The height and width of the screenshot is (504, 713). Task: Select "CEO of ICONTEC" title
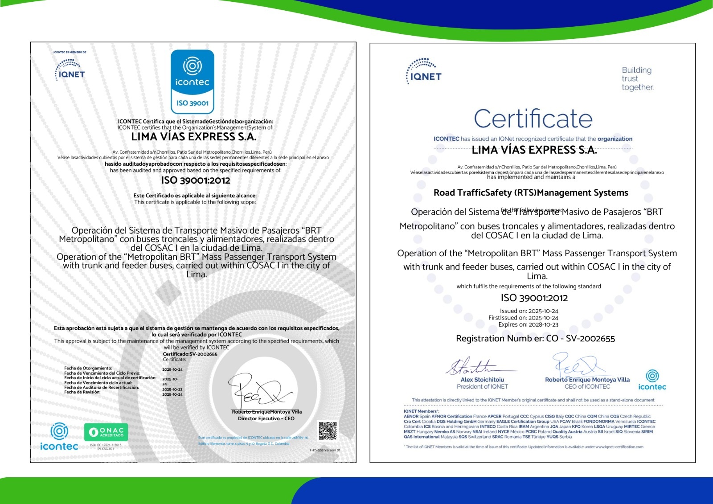click(587, 387)
